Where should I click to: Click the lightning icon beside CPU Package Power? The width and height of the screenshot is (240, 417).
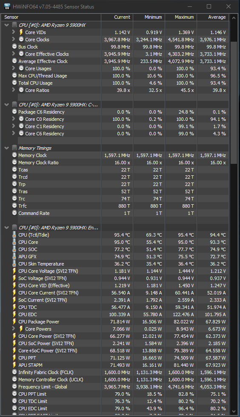click(x=14, y=322)
